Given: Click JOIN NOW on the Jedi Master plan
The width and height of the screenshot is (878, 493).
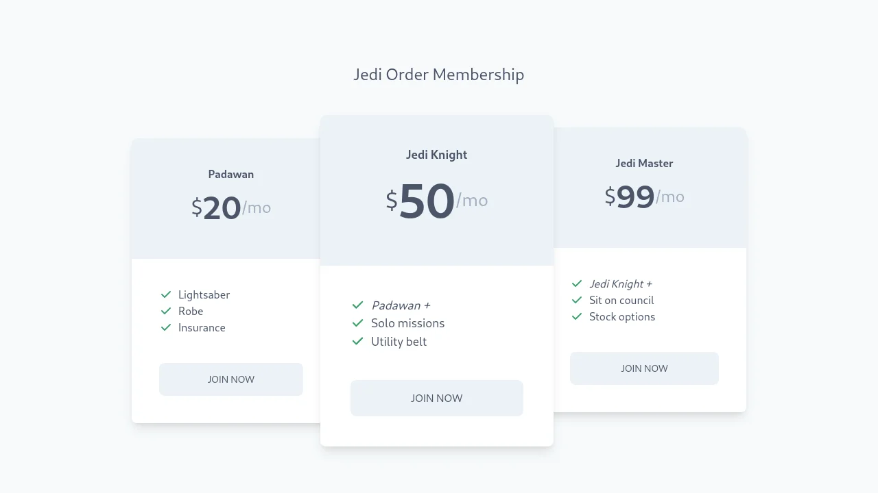Looking at the screenshot, I should [x=644, y=368].
